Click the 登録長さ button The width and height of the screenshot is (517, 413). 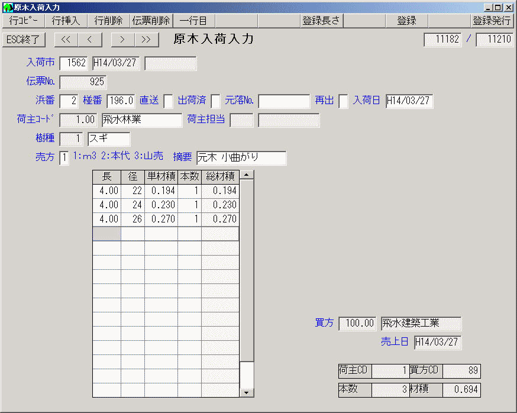pos(321,21)
